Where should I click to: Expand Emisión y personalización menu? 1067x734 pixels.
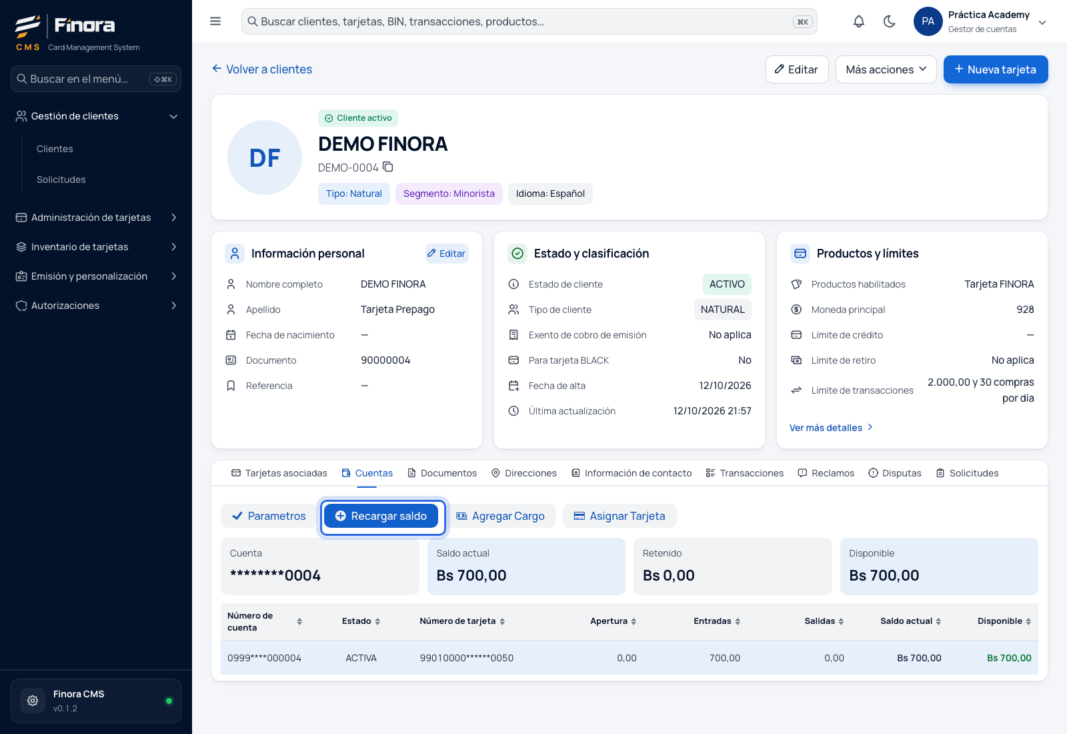(x=96, y=276)
